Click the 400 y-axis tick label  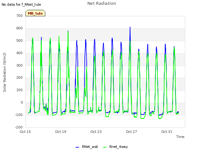point(19,53)
